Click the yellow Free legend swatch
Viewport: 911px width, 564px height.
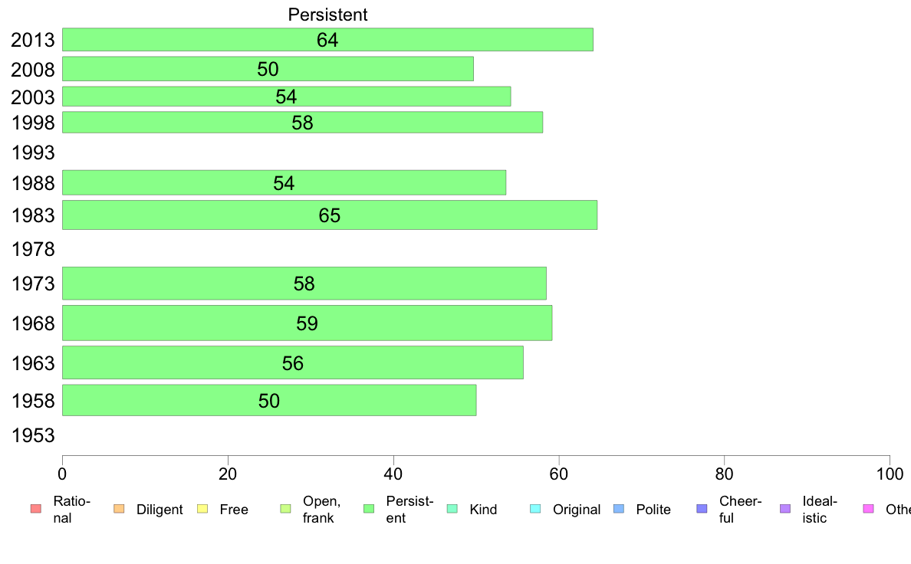point(202,509)
